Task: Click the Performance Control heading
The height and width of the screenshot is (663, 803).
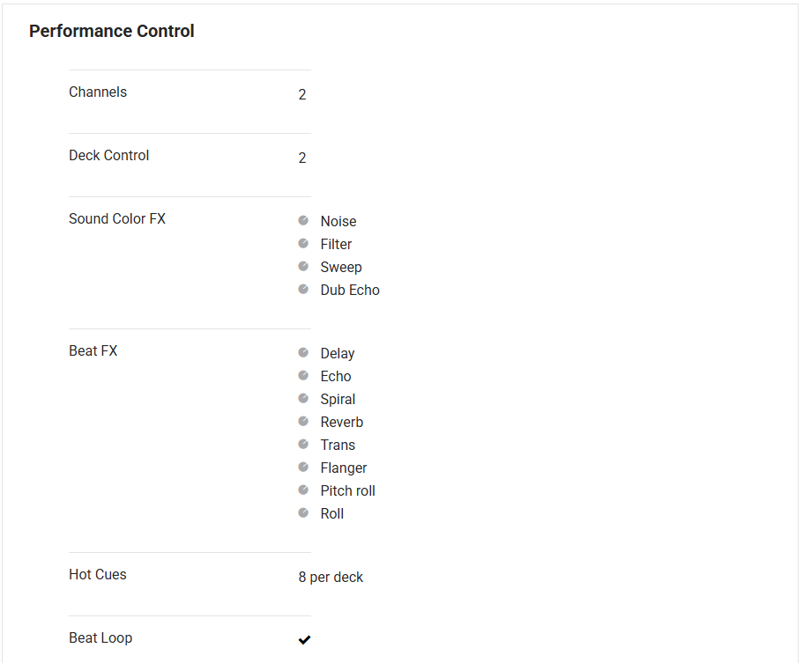Action: tap(112, 32)
